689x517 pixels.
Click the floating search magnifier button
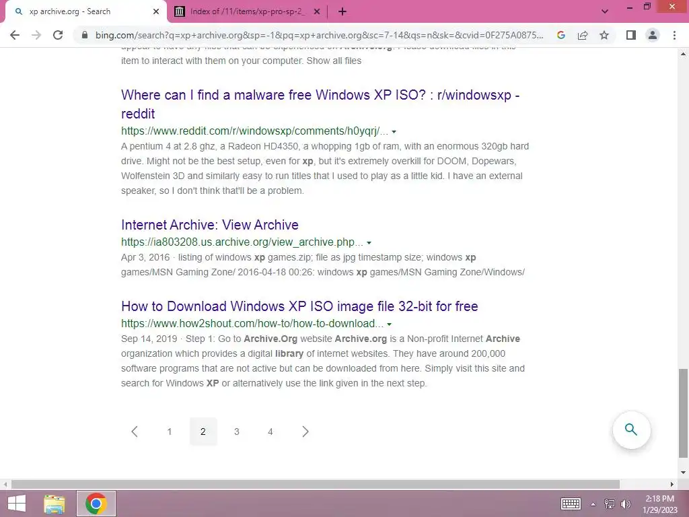(631, 429)
